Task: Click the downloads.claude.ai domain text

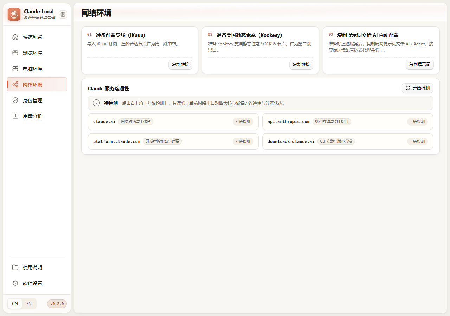Action: point(291,141)
